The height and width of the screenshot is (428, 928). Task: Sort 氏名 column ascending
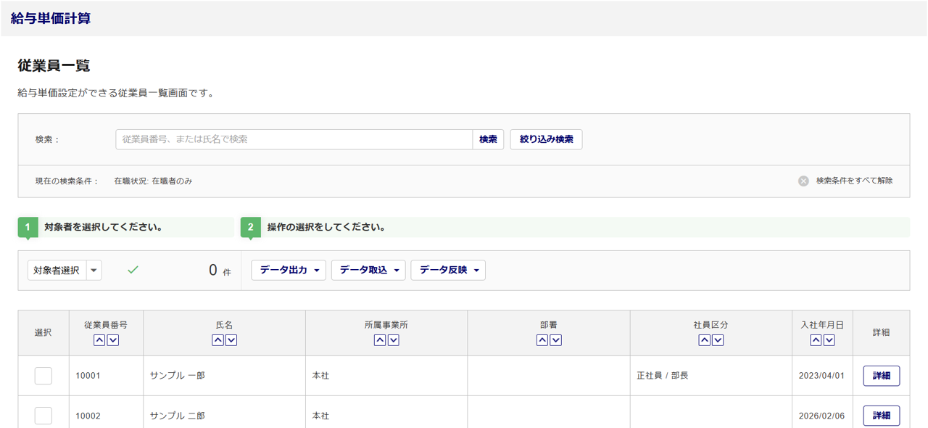coord(217,340)
